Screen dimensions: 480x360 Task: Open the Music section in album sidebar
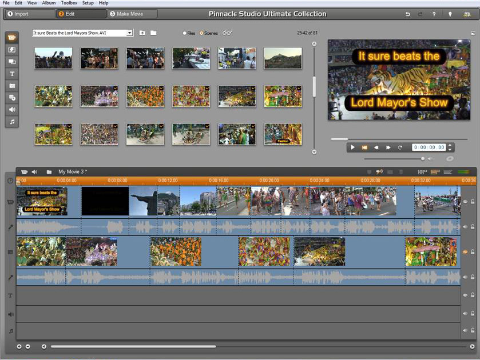(x=12, y=122)
